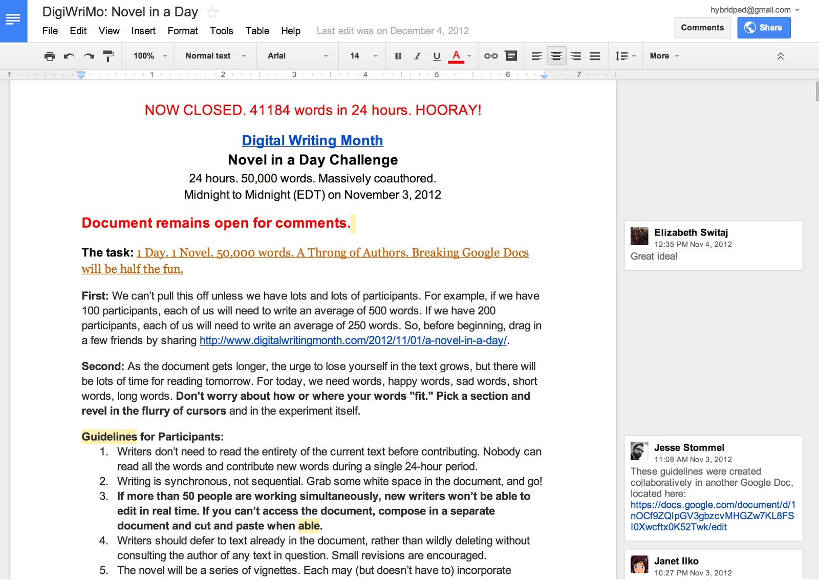Justify the text alignment
This screenshot has height=580, width=819.
595,56
